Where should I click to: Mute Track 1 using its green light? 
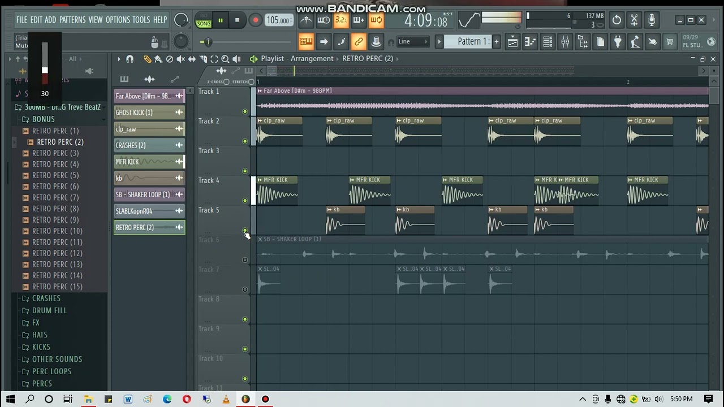245,111
